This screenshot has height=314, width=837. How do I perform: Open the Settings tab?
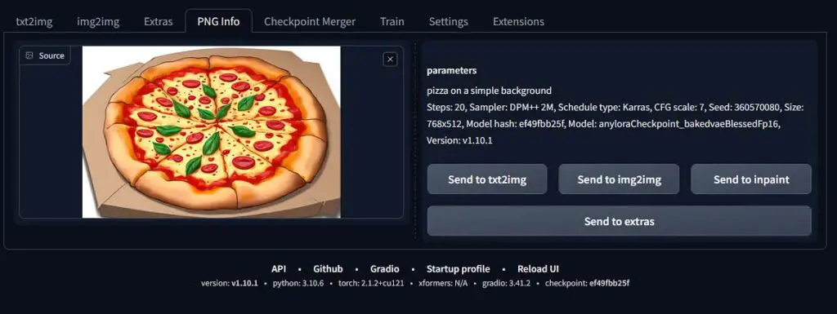coord(449,22)
